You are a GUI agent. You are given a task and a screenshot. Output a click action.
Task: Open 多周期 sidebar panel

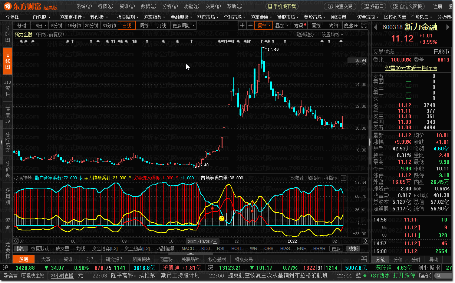(7, 196)
